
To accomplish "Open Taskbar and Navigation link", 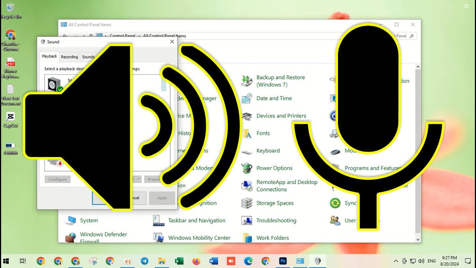I will coord(197,220).
